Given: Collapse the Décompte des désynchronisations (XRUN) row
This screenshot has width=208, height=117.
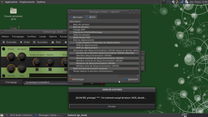Looking at the screenshot, I should [x=71, y=50].
